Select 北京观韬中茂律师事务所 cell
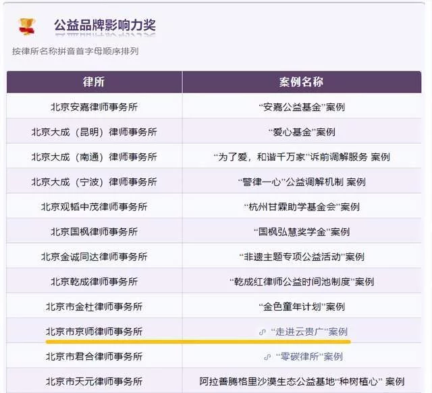Viewport: 432px width, 393px height. [94, 207]
